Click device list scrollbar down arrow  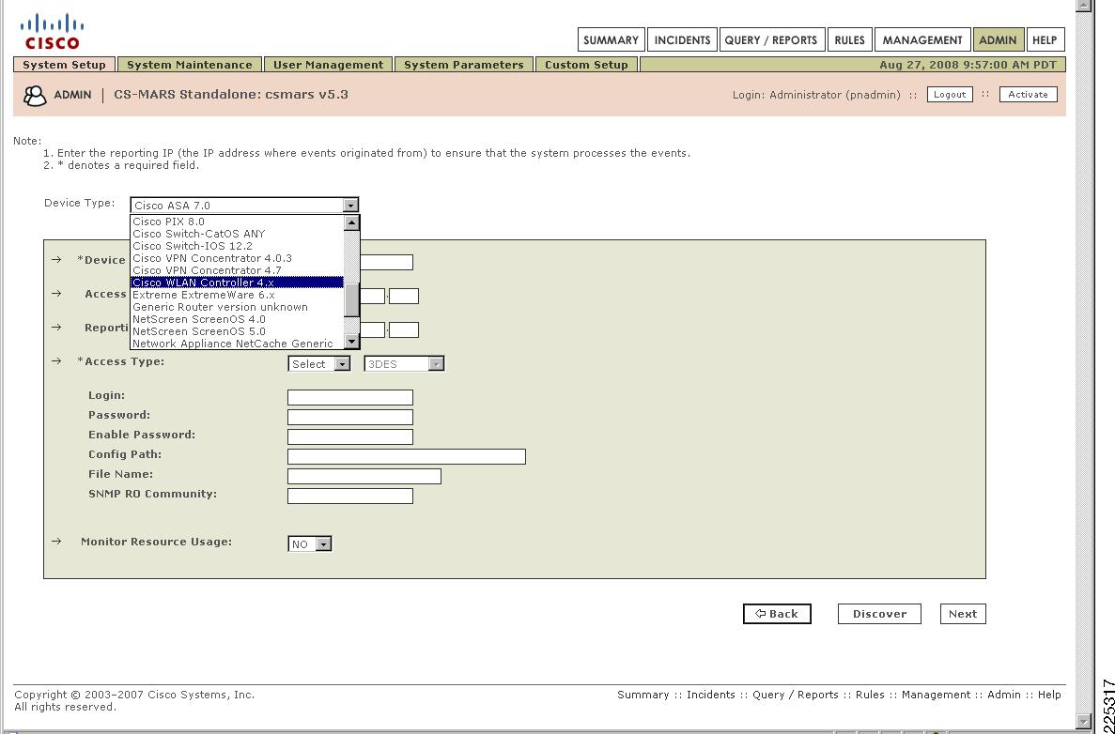(x=351, y=342)
